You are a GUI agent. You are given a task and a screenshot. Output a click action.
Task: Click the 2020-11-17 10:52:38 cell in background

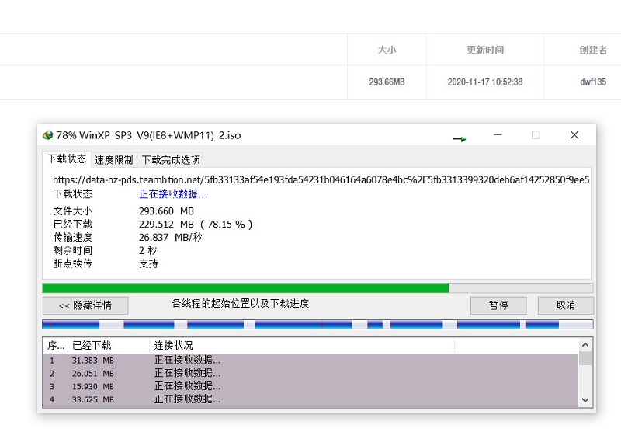click(x=485, y=82)
